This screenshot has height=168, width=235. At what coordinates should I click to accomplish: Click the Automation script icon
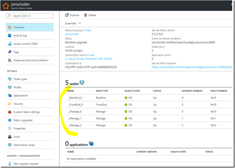pyautogui.click(x=10, y=145)
